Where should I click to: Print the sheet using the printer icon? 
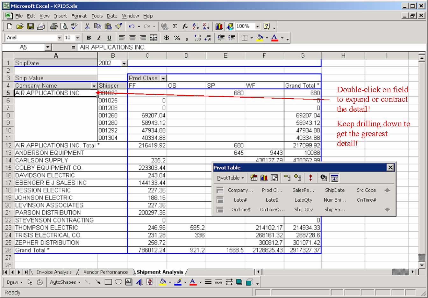click(54, 26)
